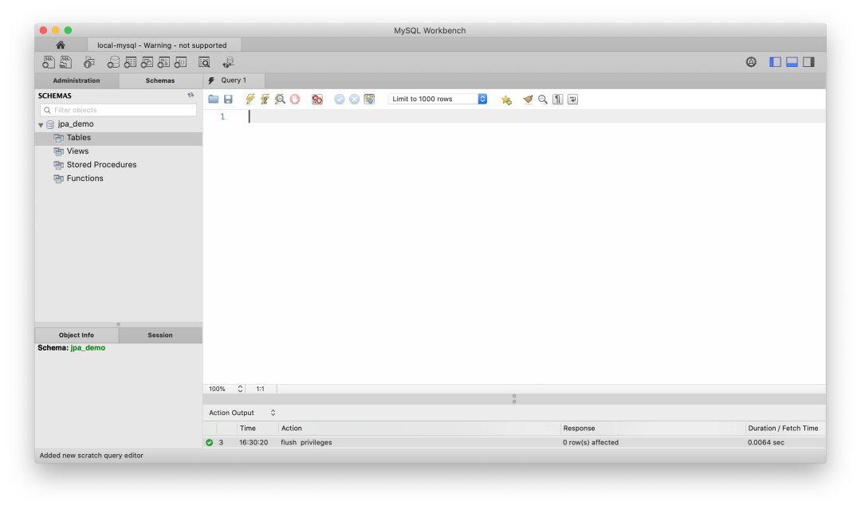Collapse the jpa_demo schema tree
The width and height of the screenshot is (861, 509).
[x=41, y=124]
